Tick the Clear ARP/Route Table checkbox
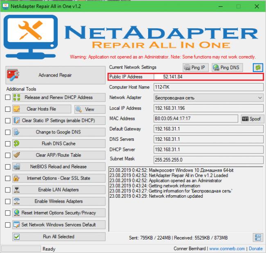Image resolution: width=266 pixels, height=253 pixels. click(8, 155)
